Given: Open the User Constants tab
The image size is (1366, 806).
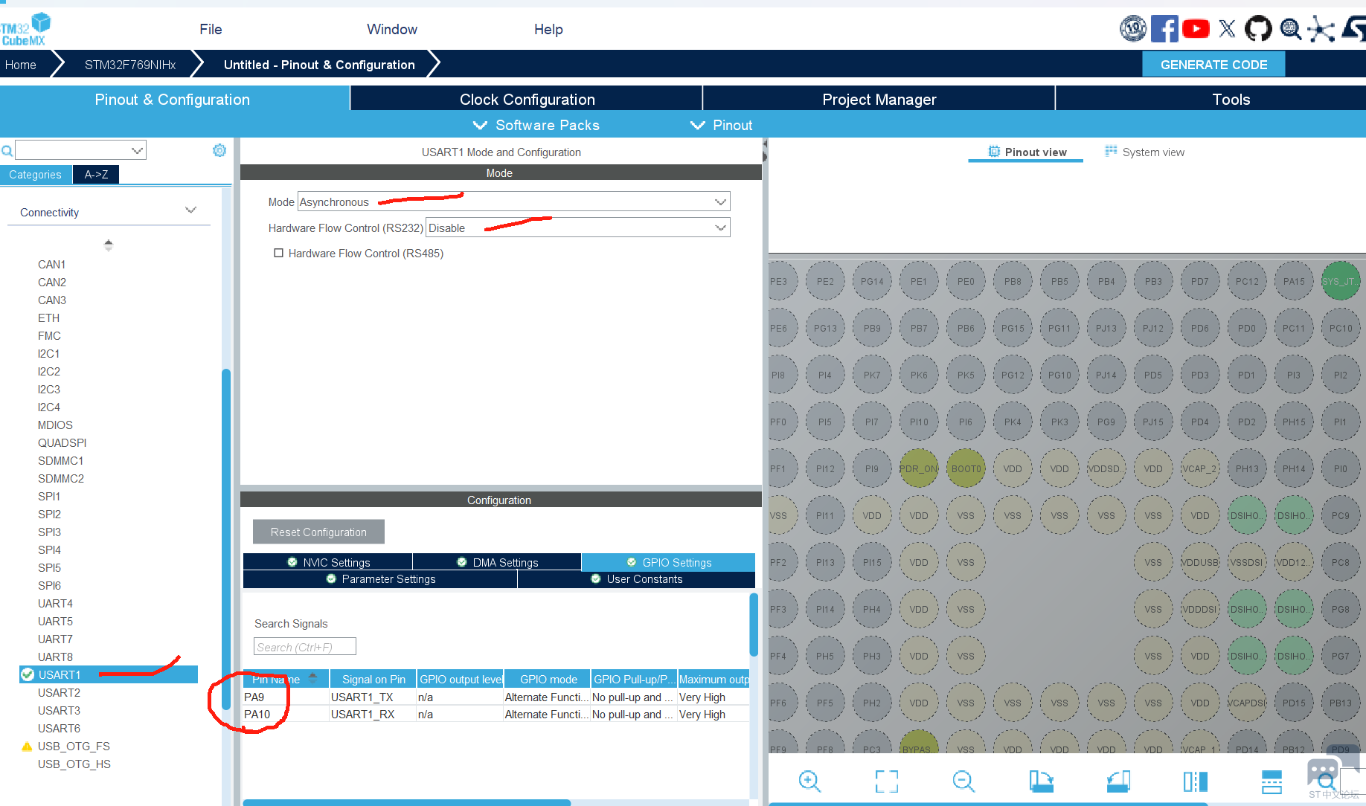Looking at the screenshot, I should click(x=636, y=579).
